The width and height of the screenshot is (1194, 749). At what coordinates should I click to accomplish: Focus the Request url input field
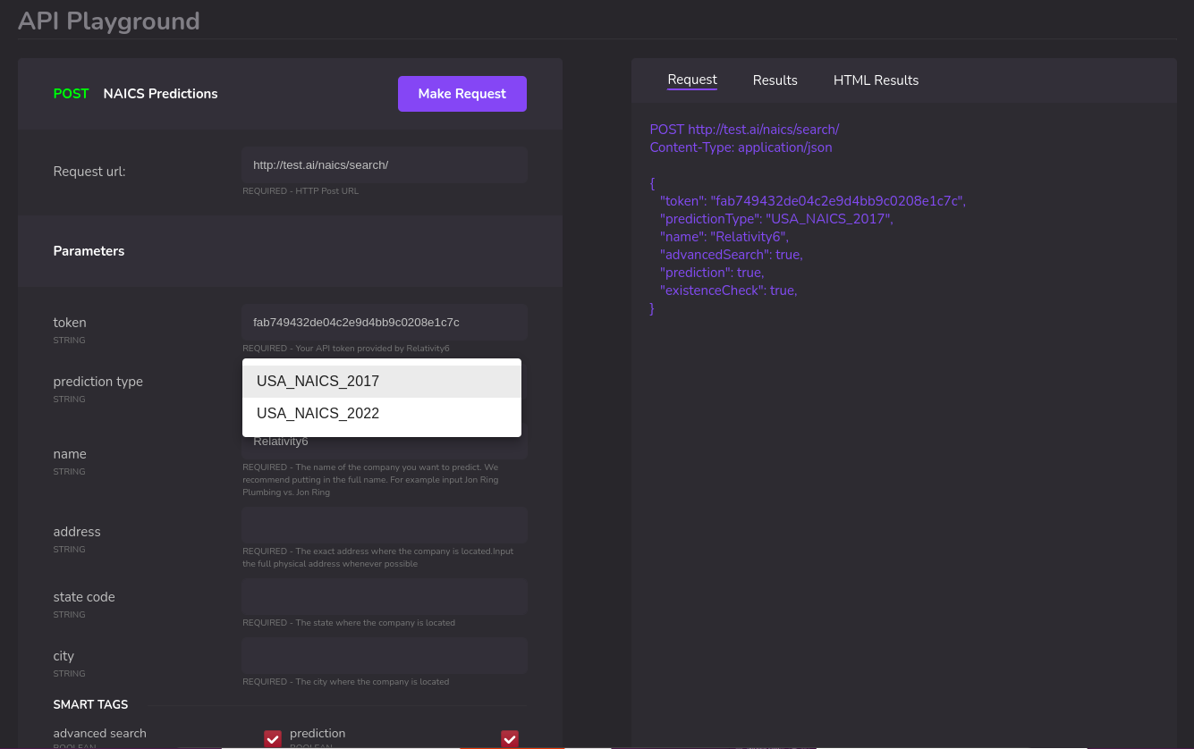(385, 165)
